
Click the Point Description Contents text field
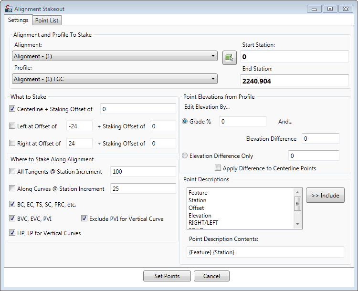(x=265, y=252)
